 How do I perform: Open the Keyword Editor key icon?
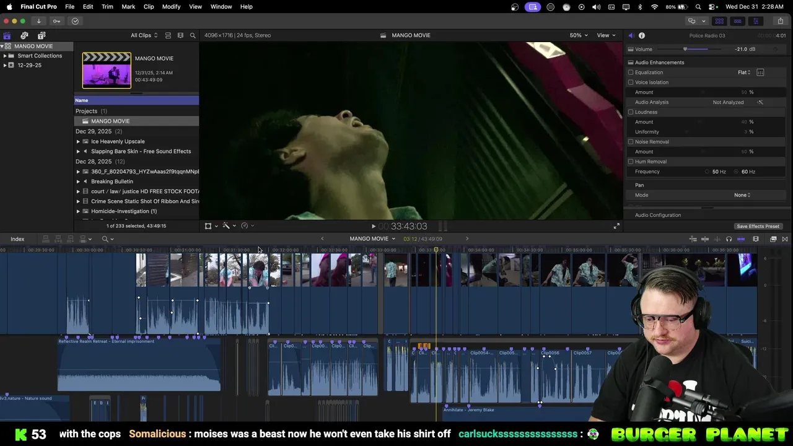coord(56,21)
